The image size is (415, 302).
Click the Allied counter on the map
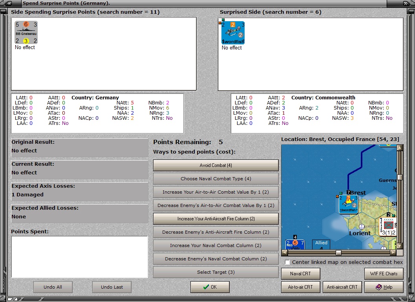coord(321,244)
